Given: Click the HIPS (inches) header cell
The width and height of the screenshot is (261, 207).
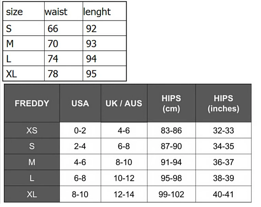Looking at the screenshot, I should tap(223, 103).
